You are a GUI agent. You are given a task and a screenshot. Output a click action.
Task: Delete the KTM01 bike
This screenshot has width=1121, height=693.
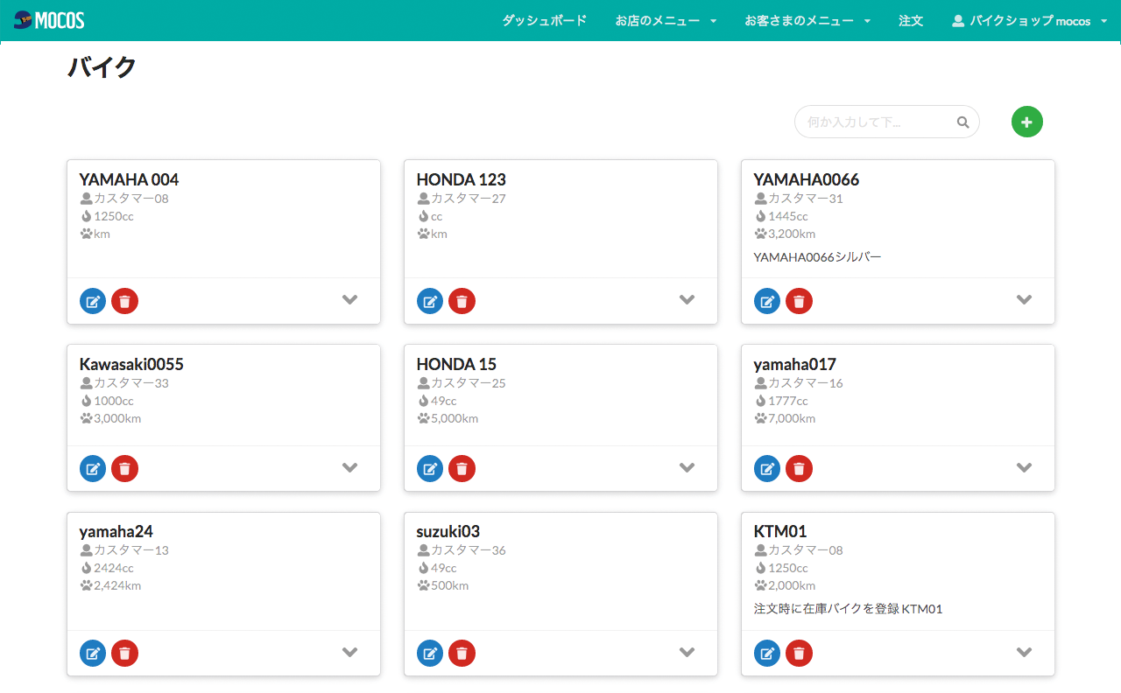point(799,653)
